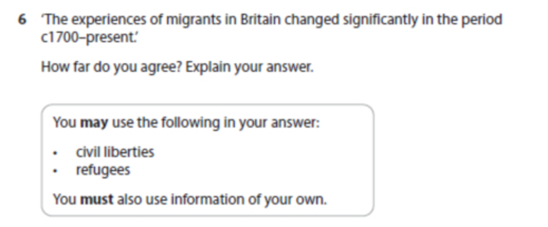Click the word 'changed' in the statement

312,20
